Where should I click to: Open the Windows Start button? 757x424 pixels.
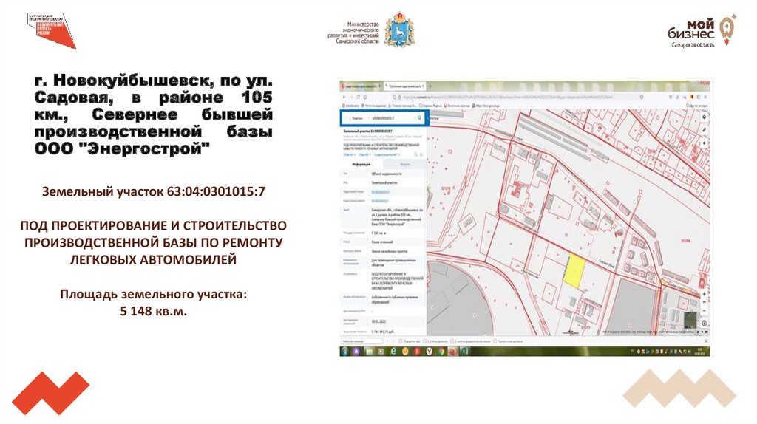(x=344, y=351)
